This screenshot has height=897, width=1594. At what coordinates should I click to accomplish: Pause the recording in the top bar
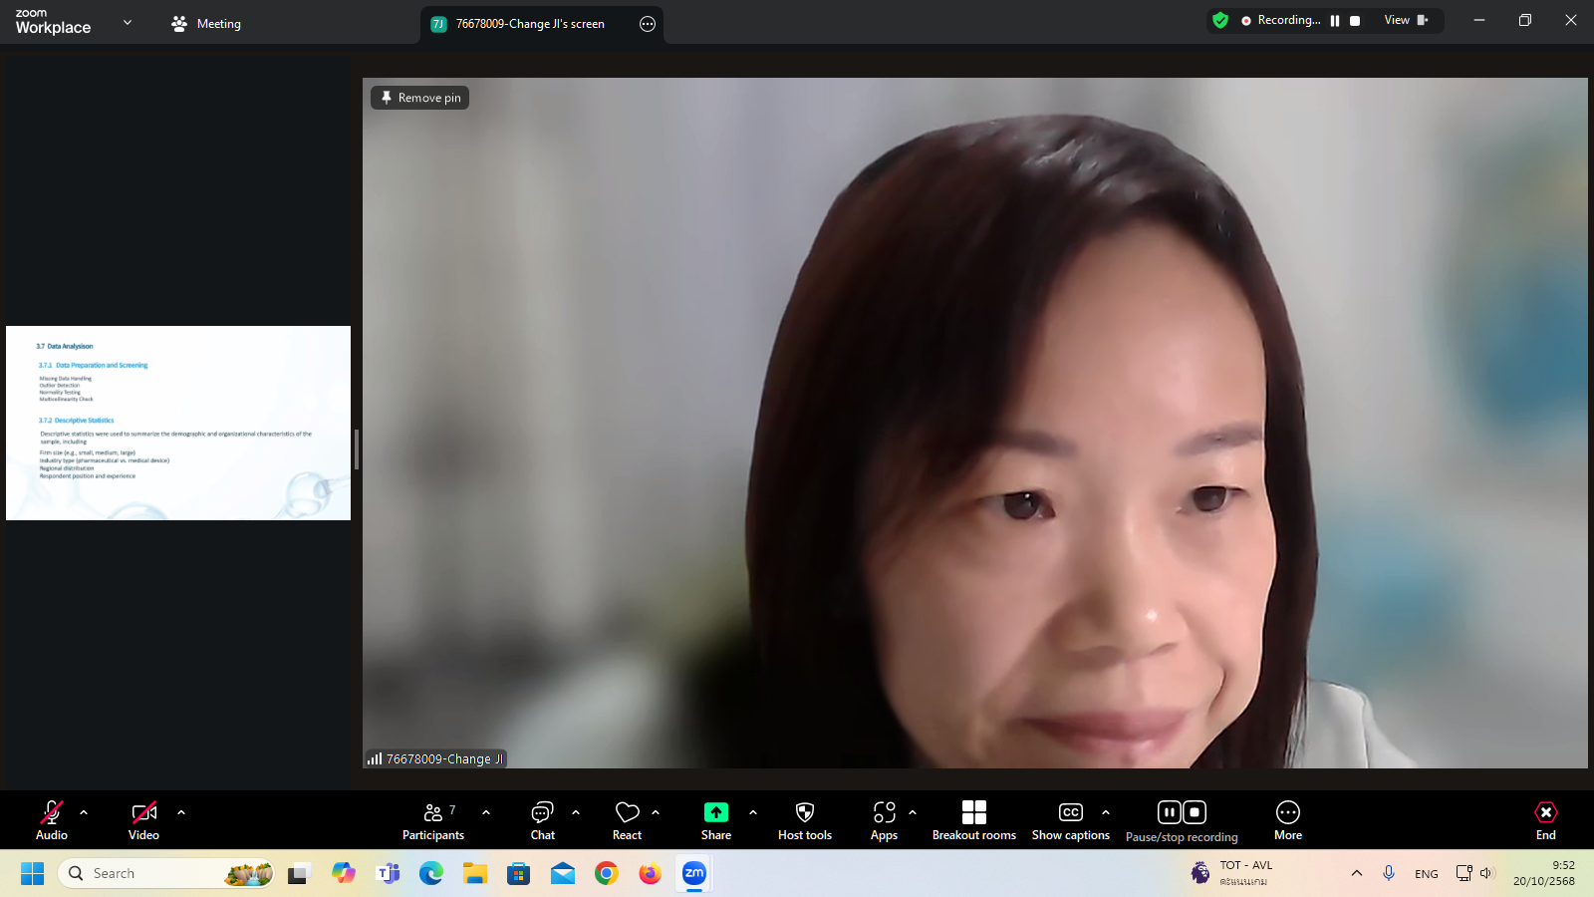1335,21
